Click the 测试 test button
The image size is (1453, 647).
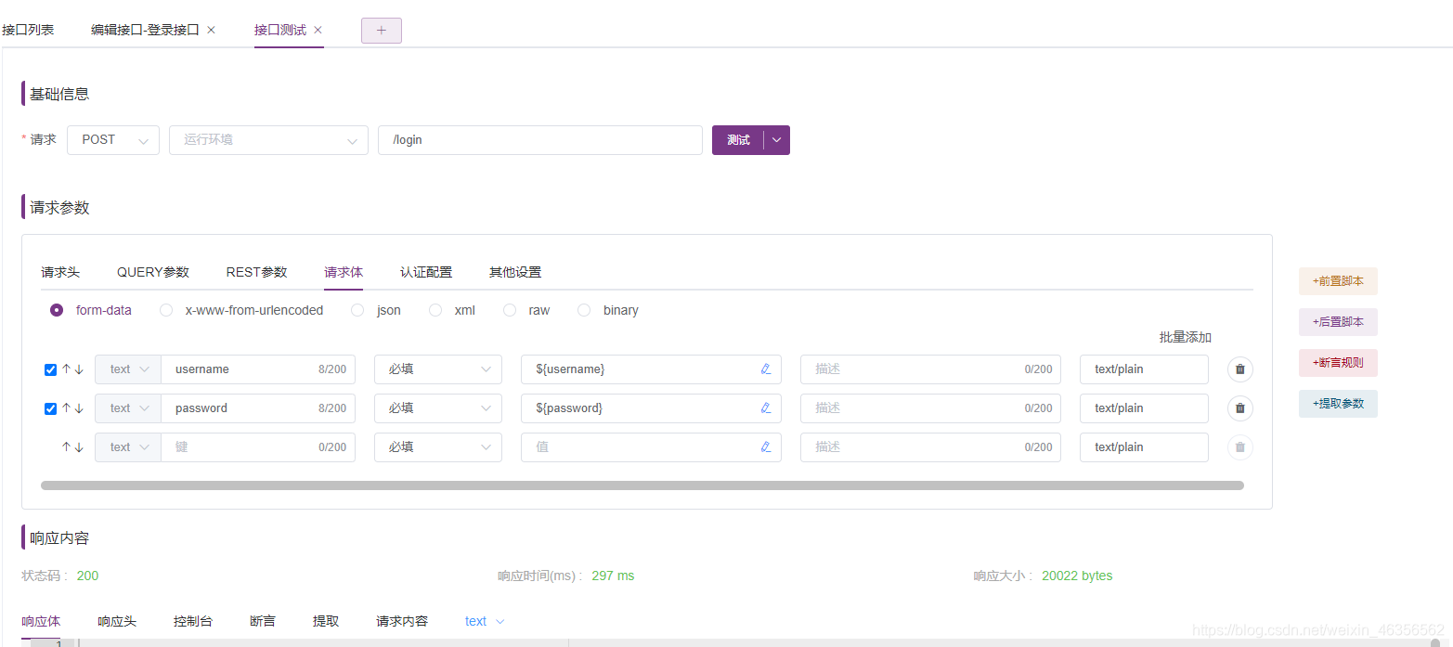[736, 139]
